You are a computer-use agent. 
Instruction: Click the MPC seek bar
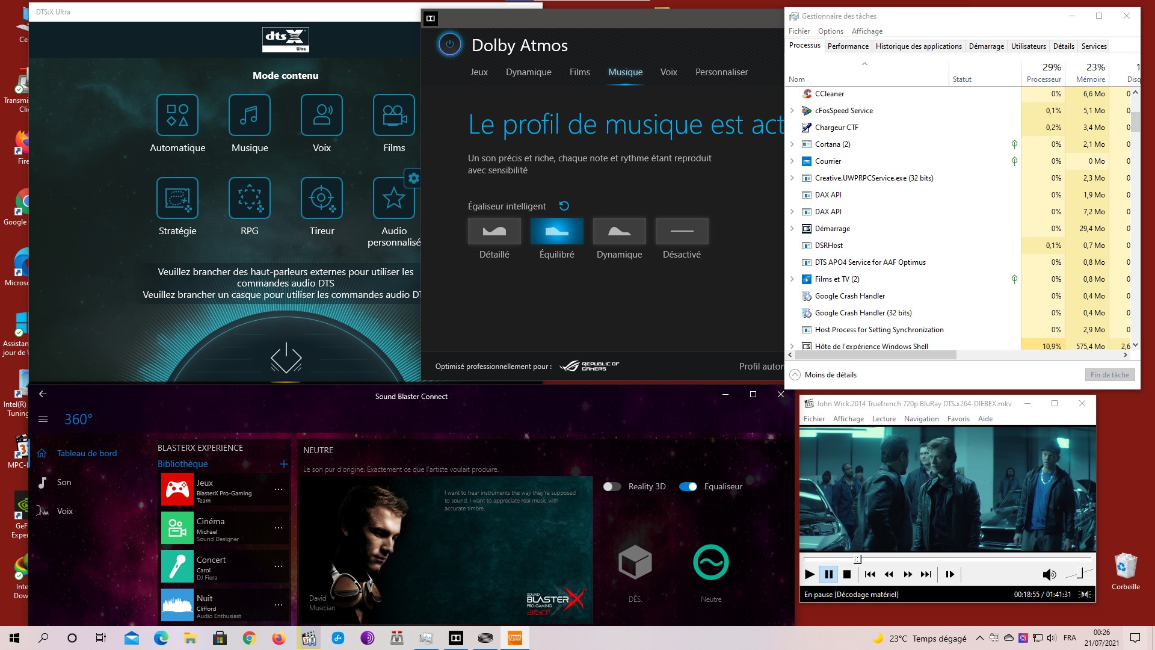point(947,559)
